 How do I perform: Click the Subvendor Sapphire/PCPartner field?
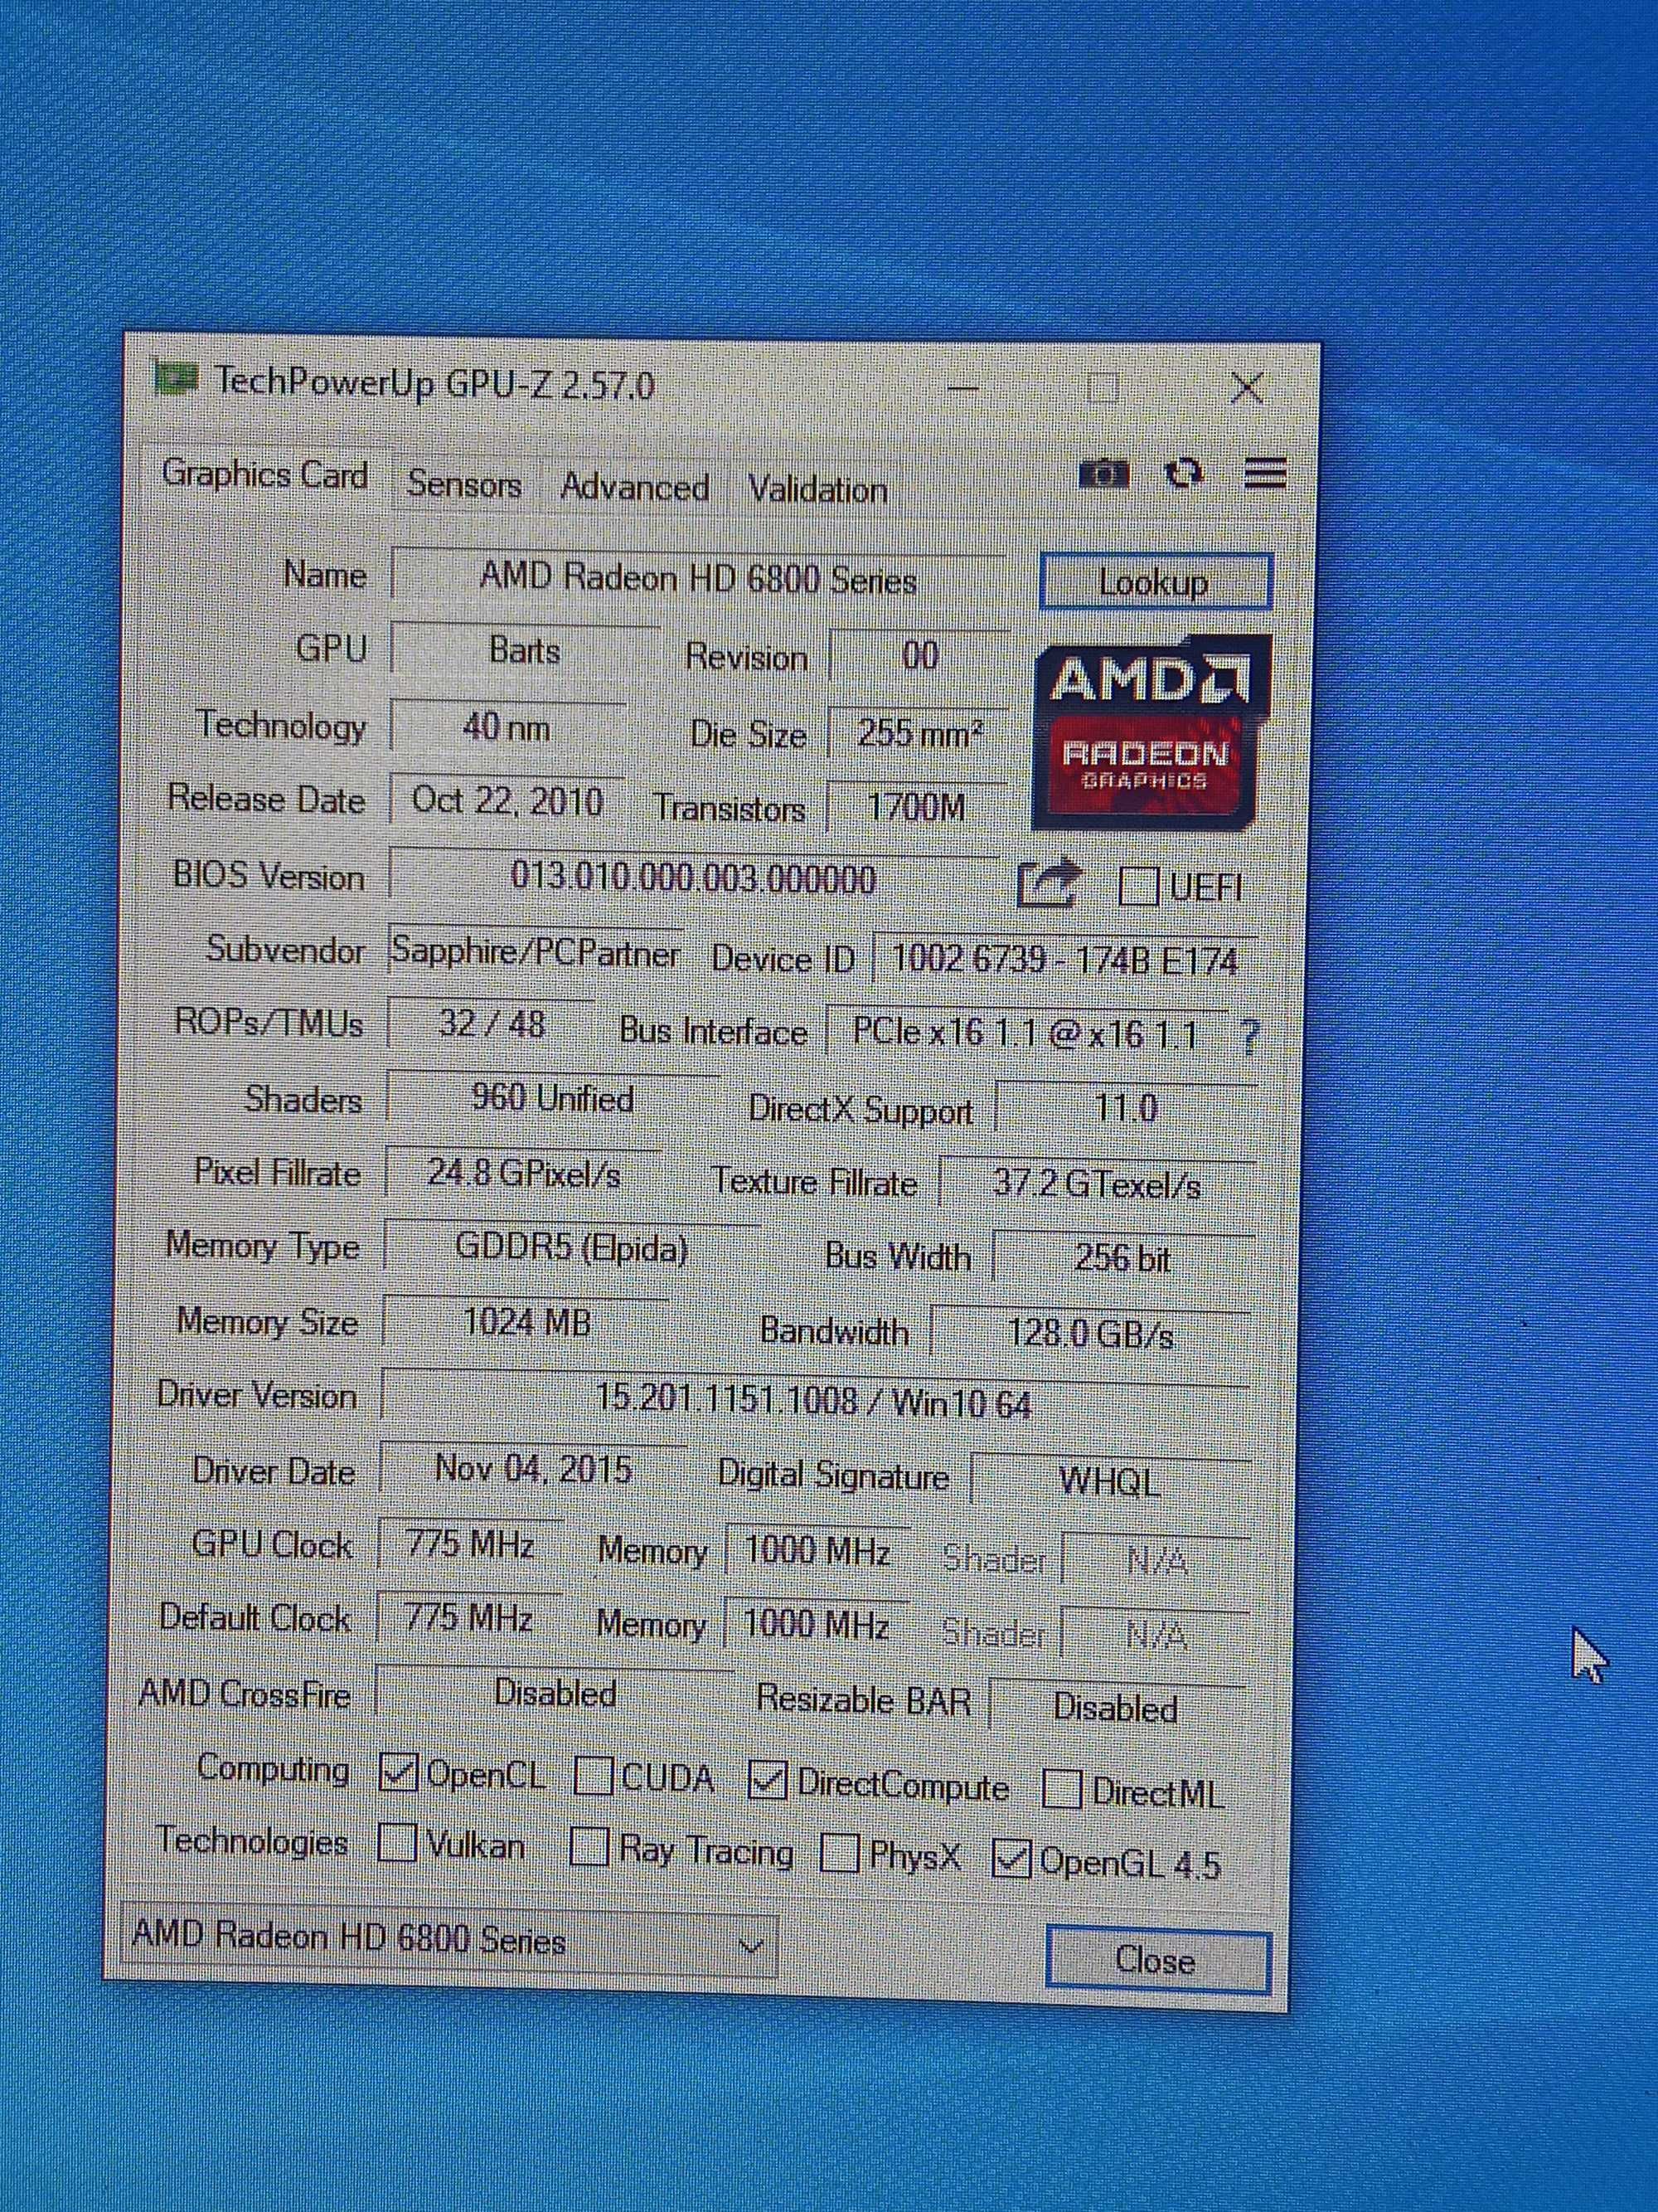[535, 952]
